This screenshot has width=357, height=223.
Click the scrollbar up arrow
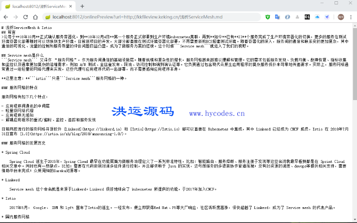coord(355,25)
